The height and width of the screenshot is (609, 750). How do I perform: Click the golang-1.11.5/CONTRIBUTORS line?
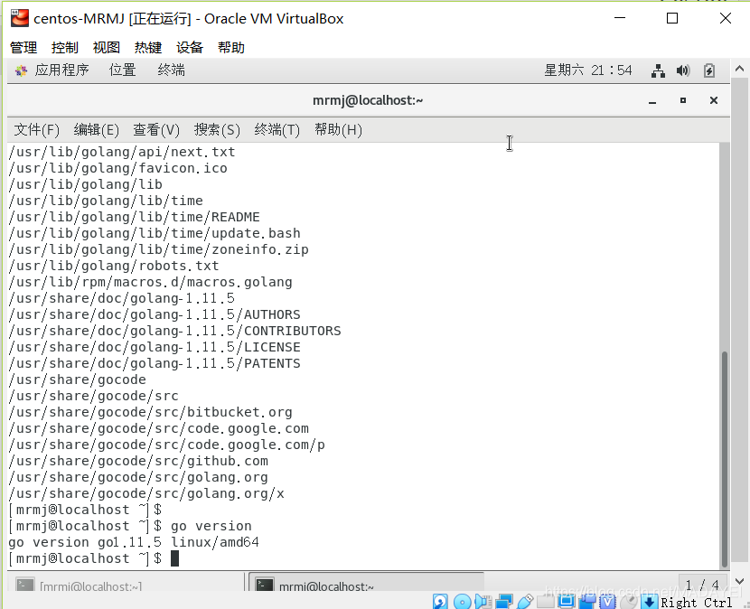tap(174, 331)
